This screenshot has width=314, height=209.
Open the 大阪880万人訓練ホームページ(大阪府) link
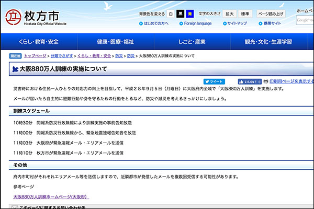coord(51,196)
